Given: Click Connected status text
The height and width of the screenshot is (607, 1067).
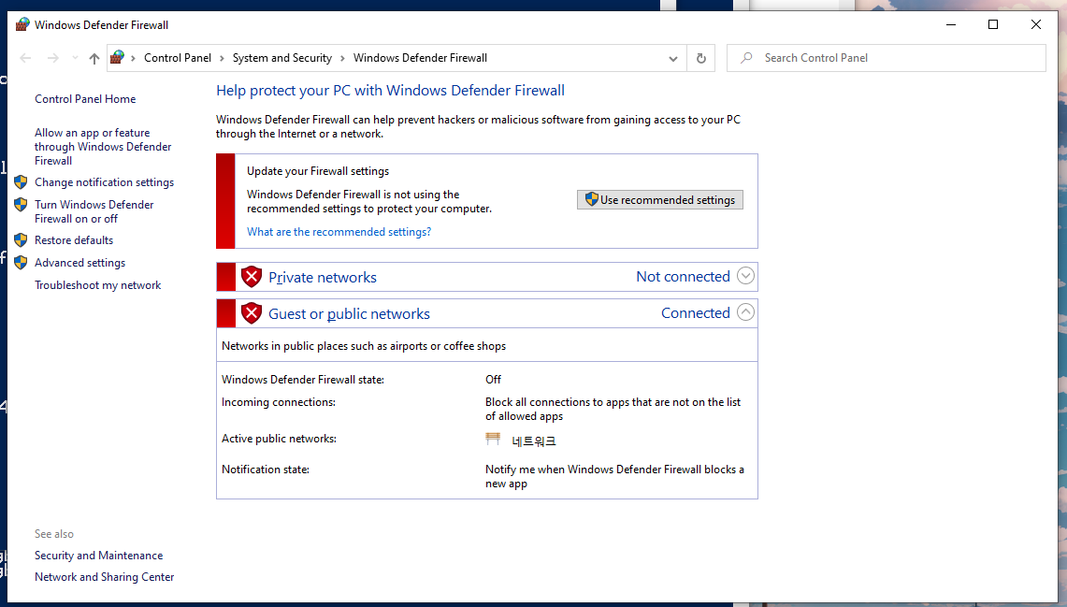Looking at the screenshot, I should coord(696,313).
